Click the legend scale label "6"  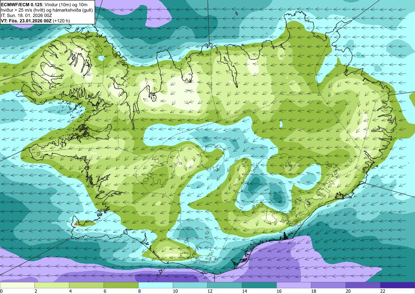(105, 291)
